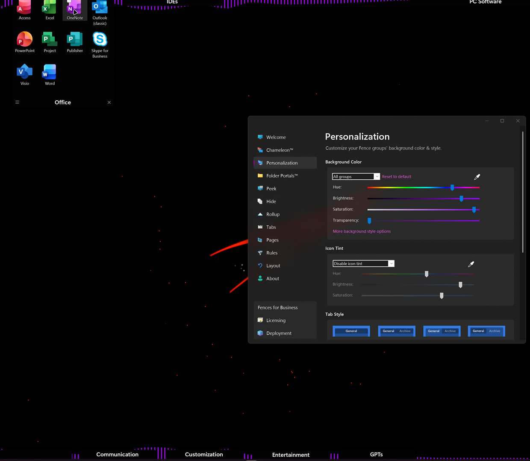Image resolution: width=530 pixels, height=461 pixels.
Task: Go to Folder Portals section
Action: [x=282, y=176]
